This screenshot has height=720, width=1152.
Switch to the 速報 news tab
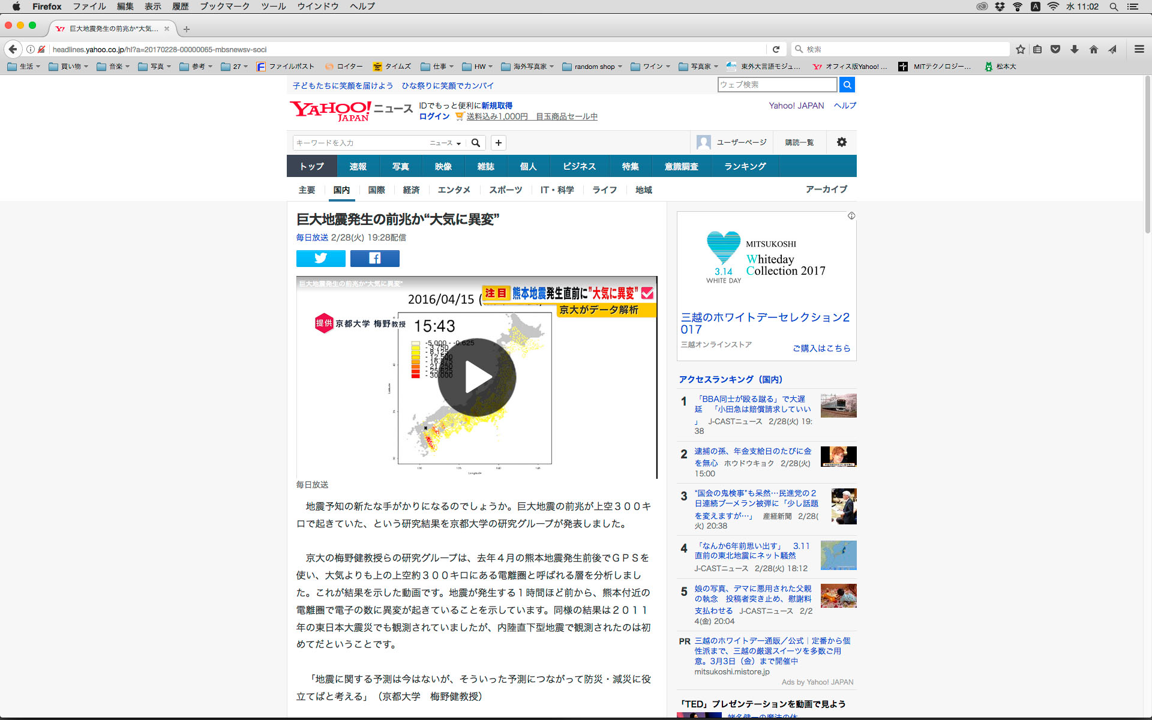click(x=358, y=166)
